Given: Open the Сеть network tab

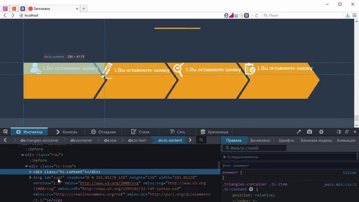Looking at the screenshot, I should (177, 132).
